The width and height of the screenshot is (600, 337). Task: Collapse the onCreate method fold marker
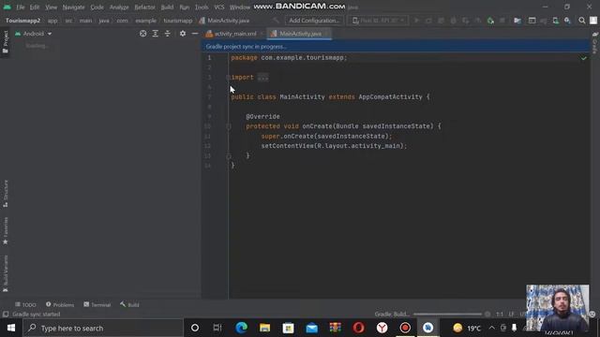click(229, 126)
